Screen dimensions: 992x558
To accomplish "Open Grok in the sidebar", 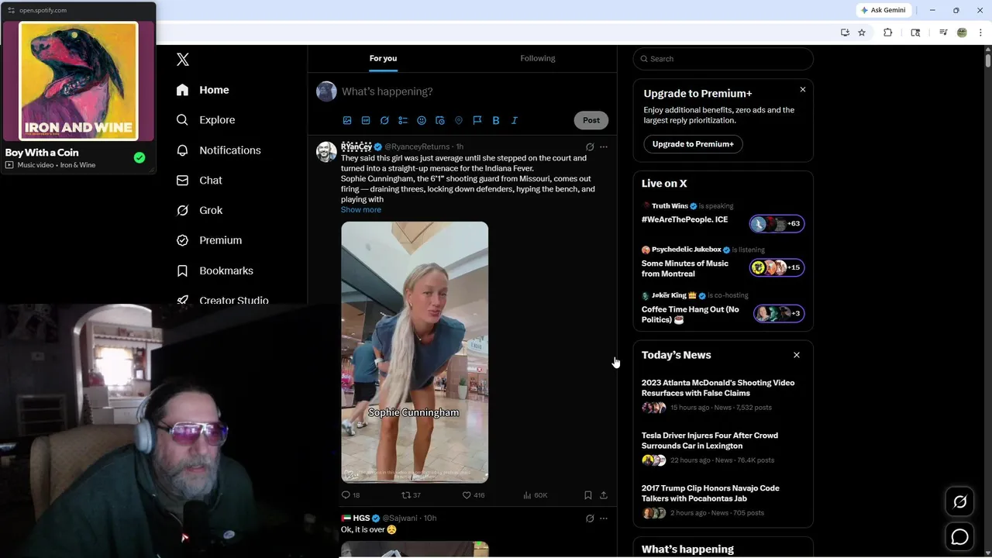I will tap(199, 210).
